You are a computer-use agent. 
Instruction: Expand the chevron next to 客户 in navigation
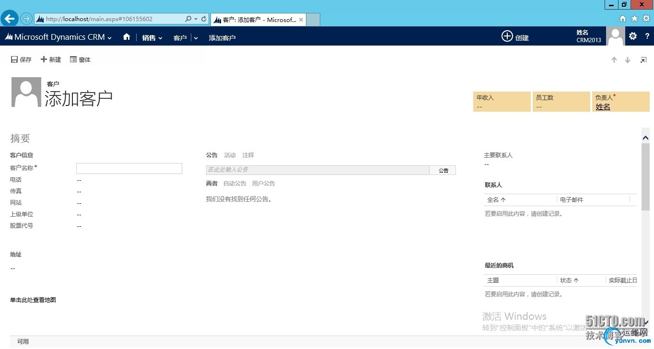tap(196, 38)
